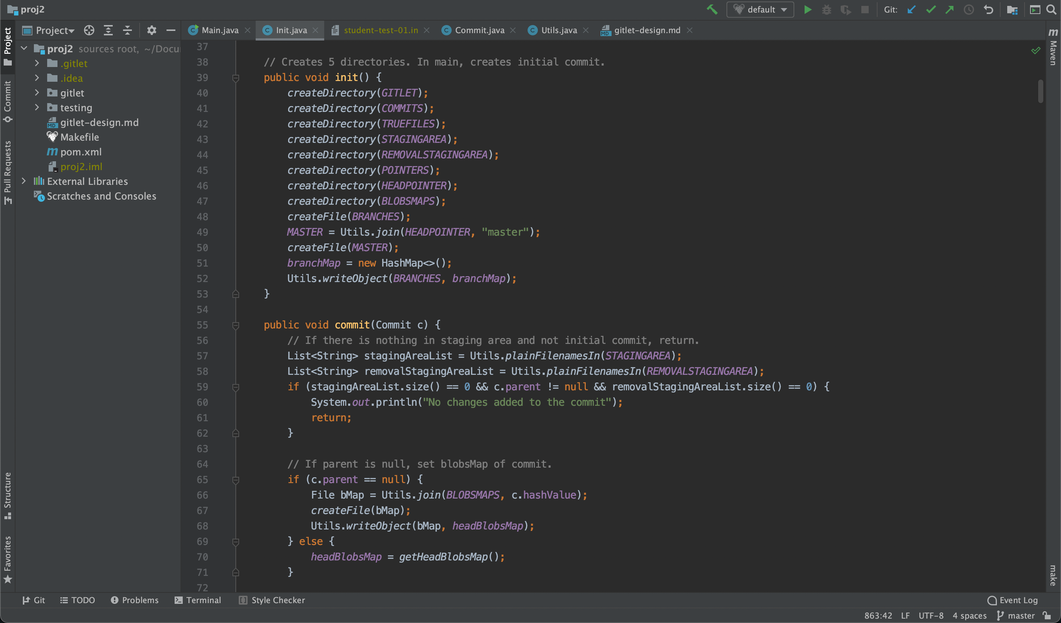The image size is (1061, 623).
Task: Switch to Main.java tab
Action: pos(220,30)
